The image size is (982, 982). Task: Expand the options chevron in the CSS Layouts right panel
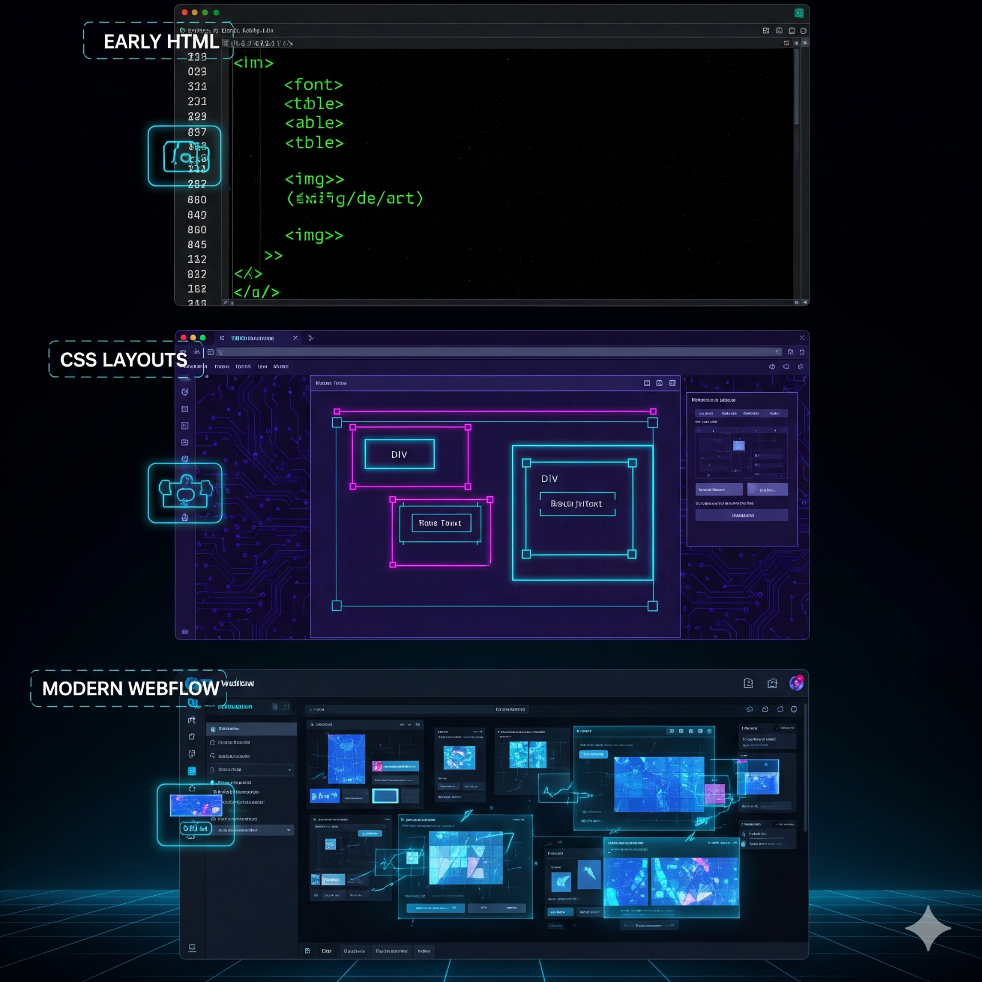[x=775, y=430]
